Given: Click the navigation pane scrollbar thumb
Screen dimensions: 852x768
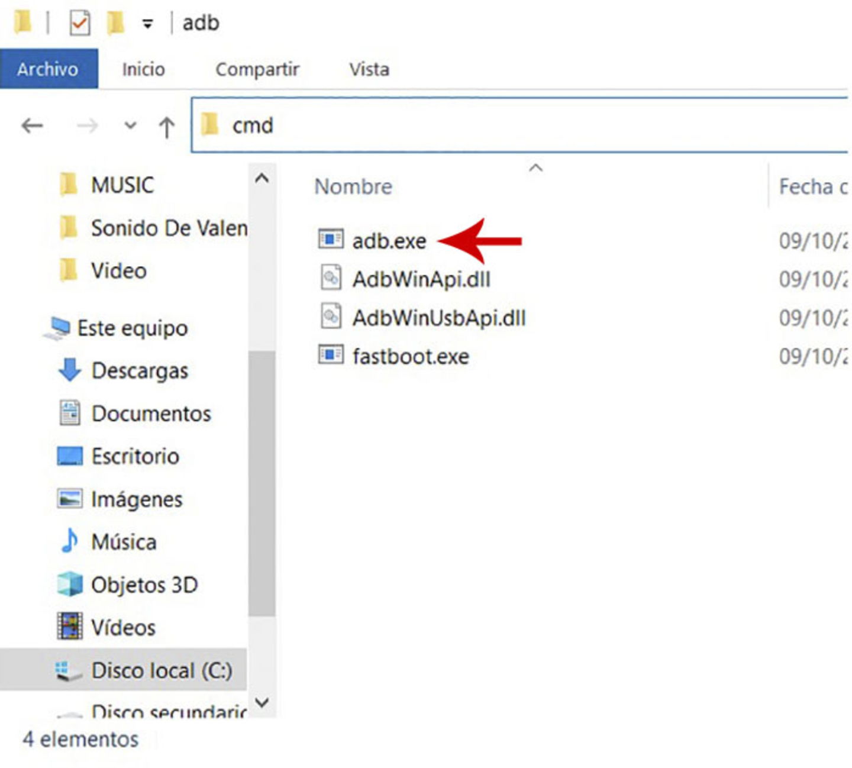Looking at the screenshot, I should [x=262, y=483].
